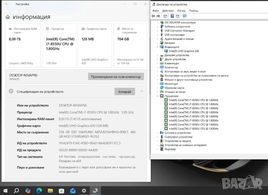The width and height of the screenshot is (268, 195).
Task: Collapse device specifications section chevron
Action: (x=142, y=91)
